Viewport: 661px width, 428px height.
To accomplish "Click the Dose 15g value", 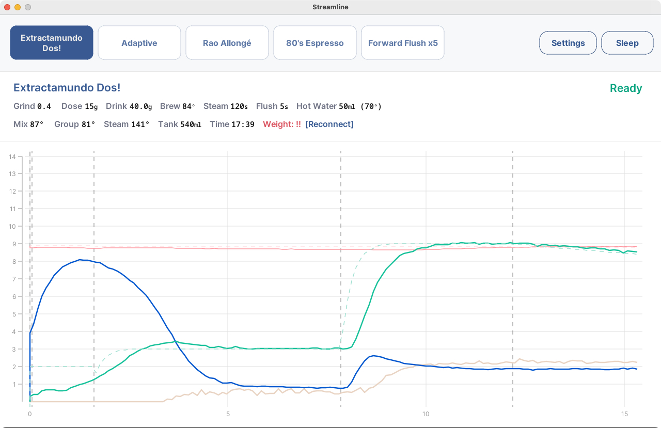I will coord(80,106).
